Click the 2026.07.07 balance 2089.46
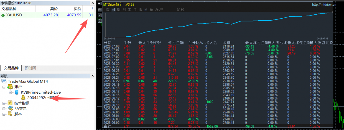344x130 pixels. pos(228,50)
